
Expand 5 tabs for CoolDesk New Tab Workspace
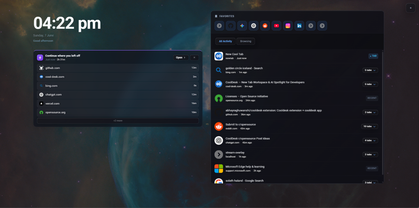tap(370, 84)
